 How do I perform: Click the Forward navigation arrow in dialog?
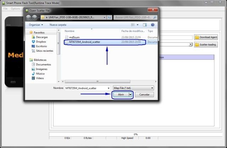[x=34, y=17]
